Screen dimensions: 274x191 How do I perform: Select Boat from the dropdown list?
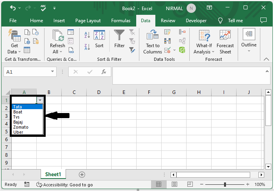pyautogui.click(x=27, y=112)
